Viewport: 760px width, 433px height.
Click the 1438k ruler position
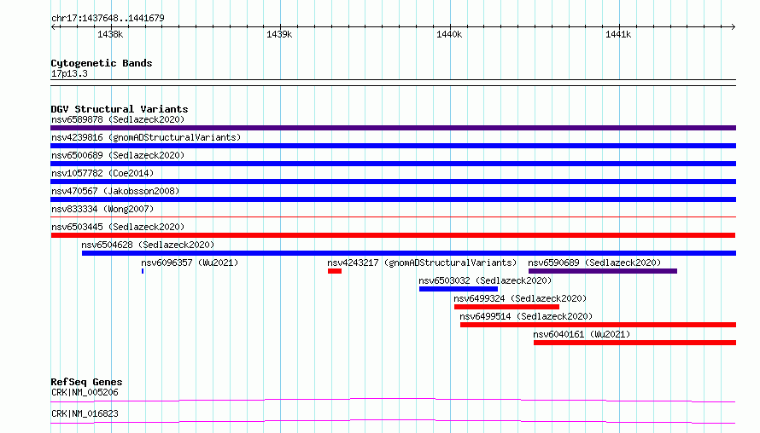[110, 34]
